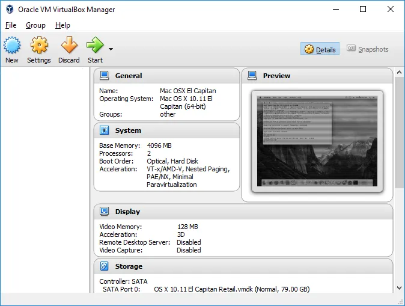Viewport: 405px width, 306px height.
Task: Click the Storage section disk icon
Action: [x=105, y=266]
